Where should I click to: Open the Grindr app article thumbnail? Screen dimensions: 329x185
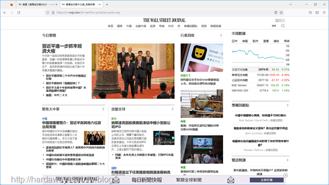point(202,58)
